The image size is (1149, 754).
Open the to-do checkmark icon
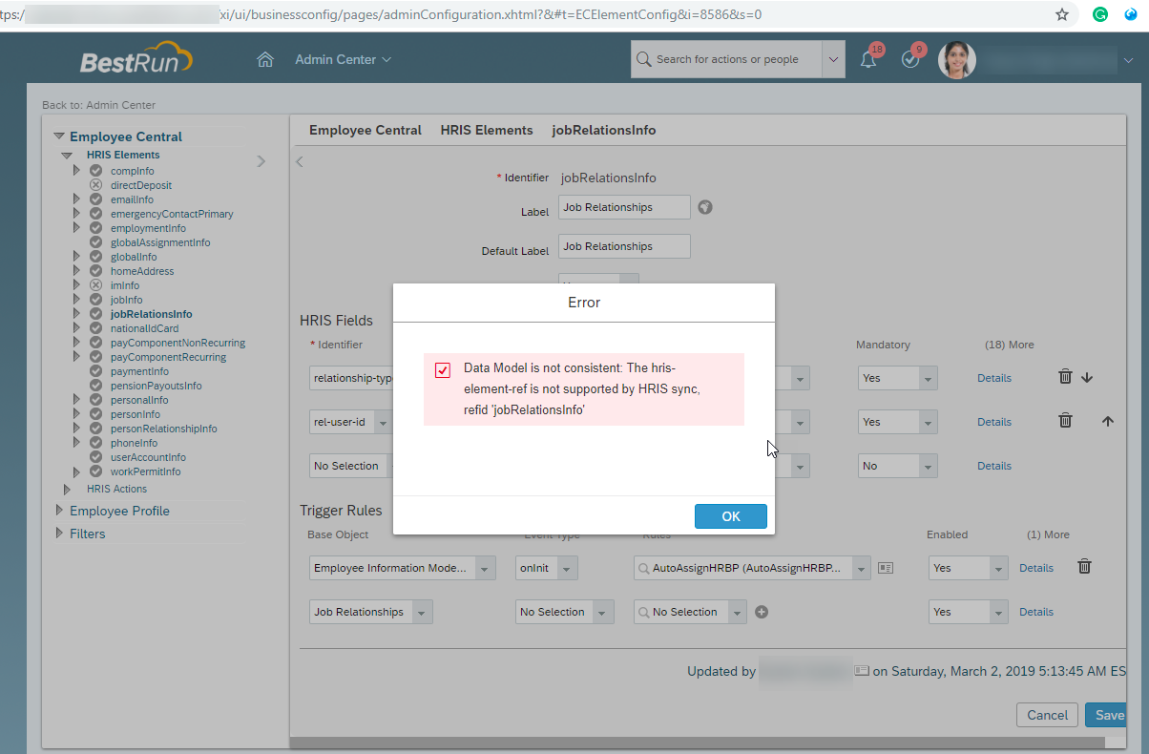[x=910, y=59]
